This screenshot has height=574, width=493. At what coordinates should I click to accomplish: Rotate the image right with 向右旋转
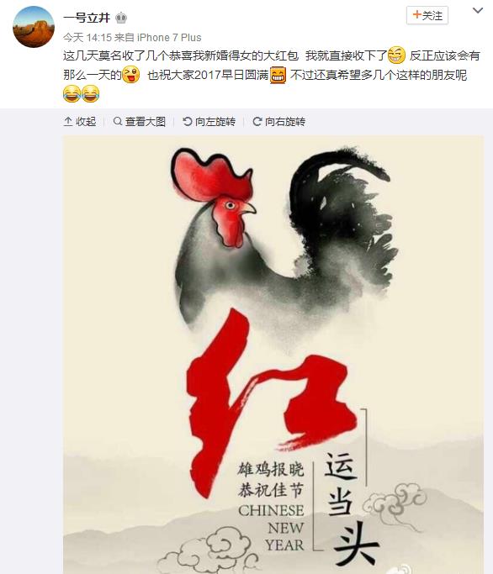tap(279, 122)
